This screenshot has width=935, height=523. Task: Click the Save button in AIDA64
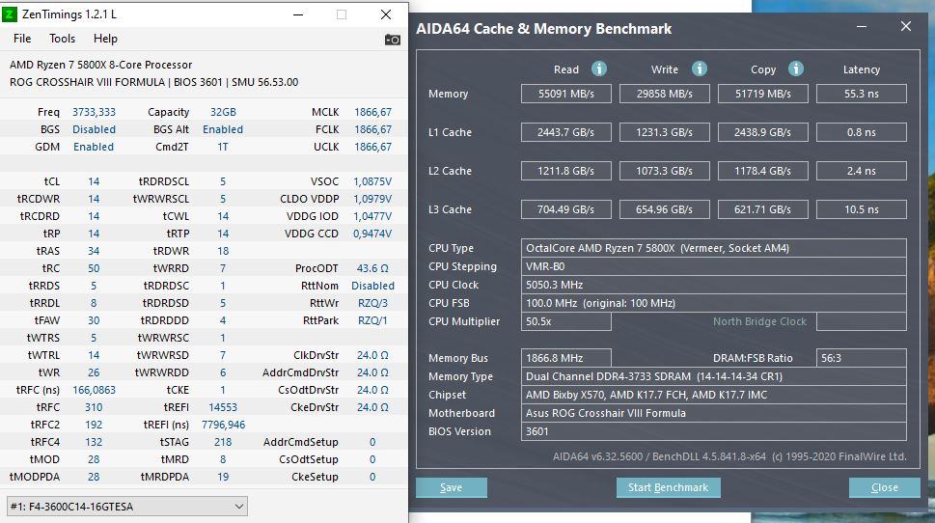452,488
